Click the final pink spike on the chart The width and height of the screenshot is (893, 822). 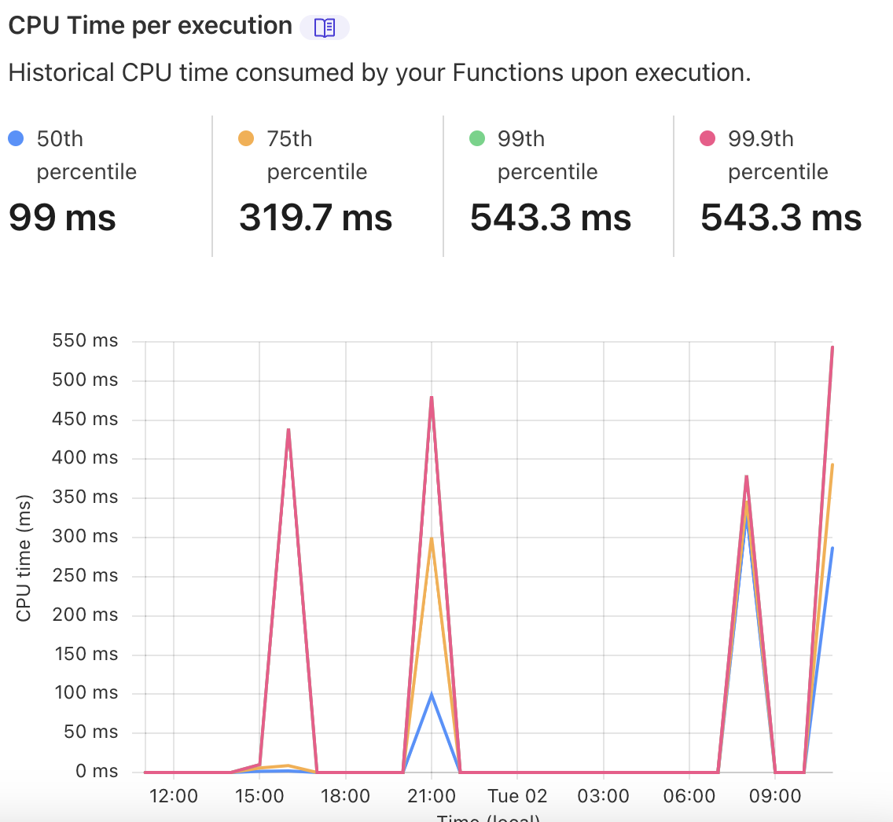tap(832, 348)
